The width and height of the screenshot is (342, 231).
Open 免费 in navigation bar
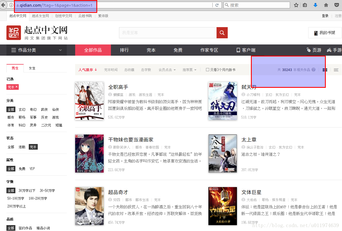click(178, 50)
